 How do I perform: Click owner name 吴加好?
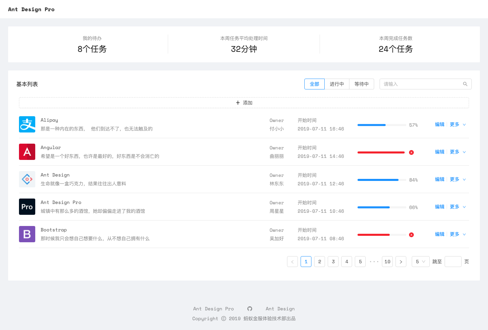[x=277, y=239]
